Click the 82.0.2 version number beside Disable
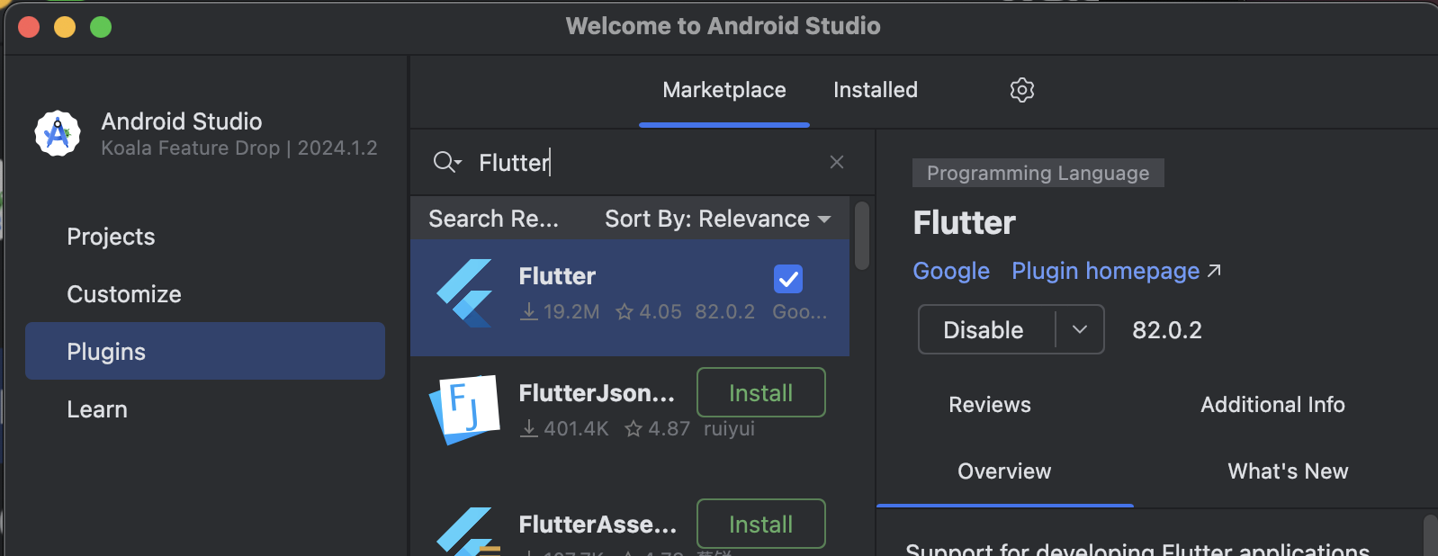1438x556 pixels. (x=1167, y=330)
